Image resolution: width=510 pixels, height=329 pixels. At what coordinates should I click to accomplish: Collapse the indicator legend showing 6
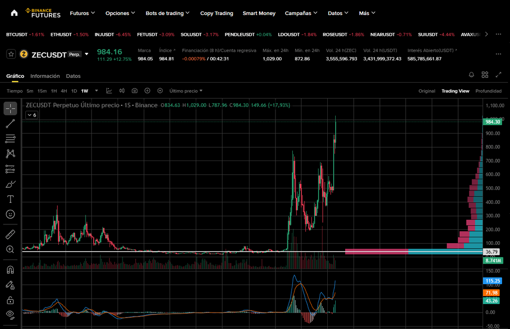pyautogui.click(x=32, y=115)
